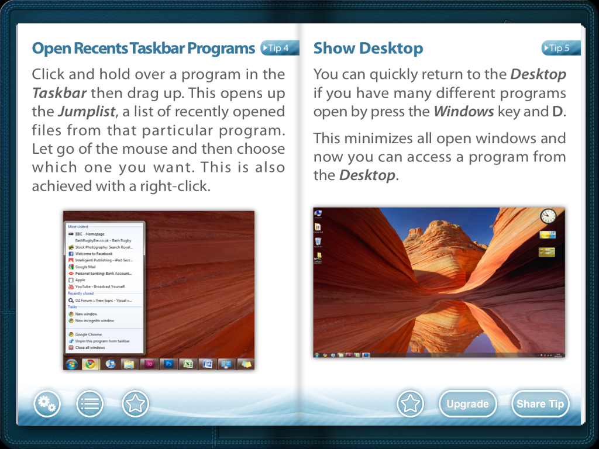Open the settings gears icon
Image resolution: width=599 pixels, height=449 pixels.
click(x=47, y=403)
